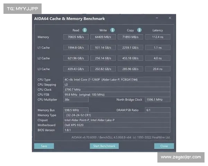The image size is (208, 166).
Task: Minimize the AIDA64 benchmark window
Action: click(x=157, y=18)
